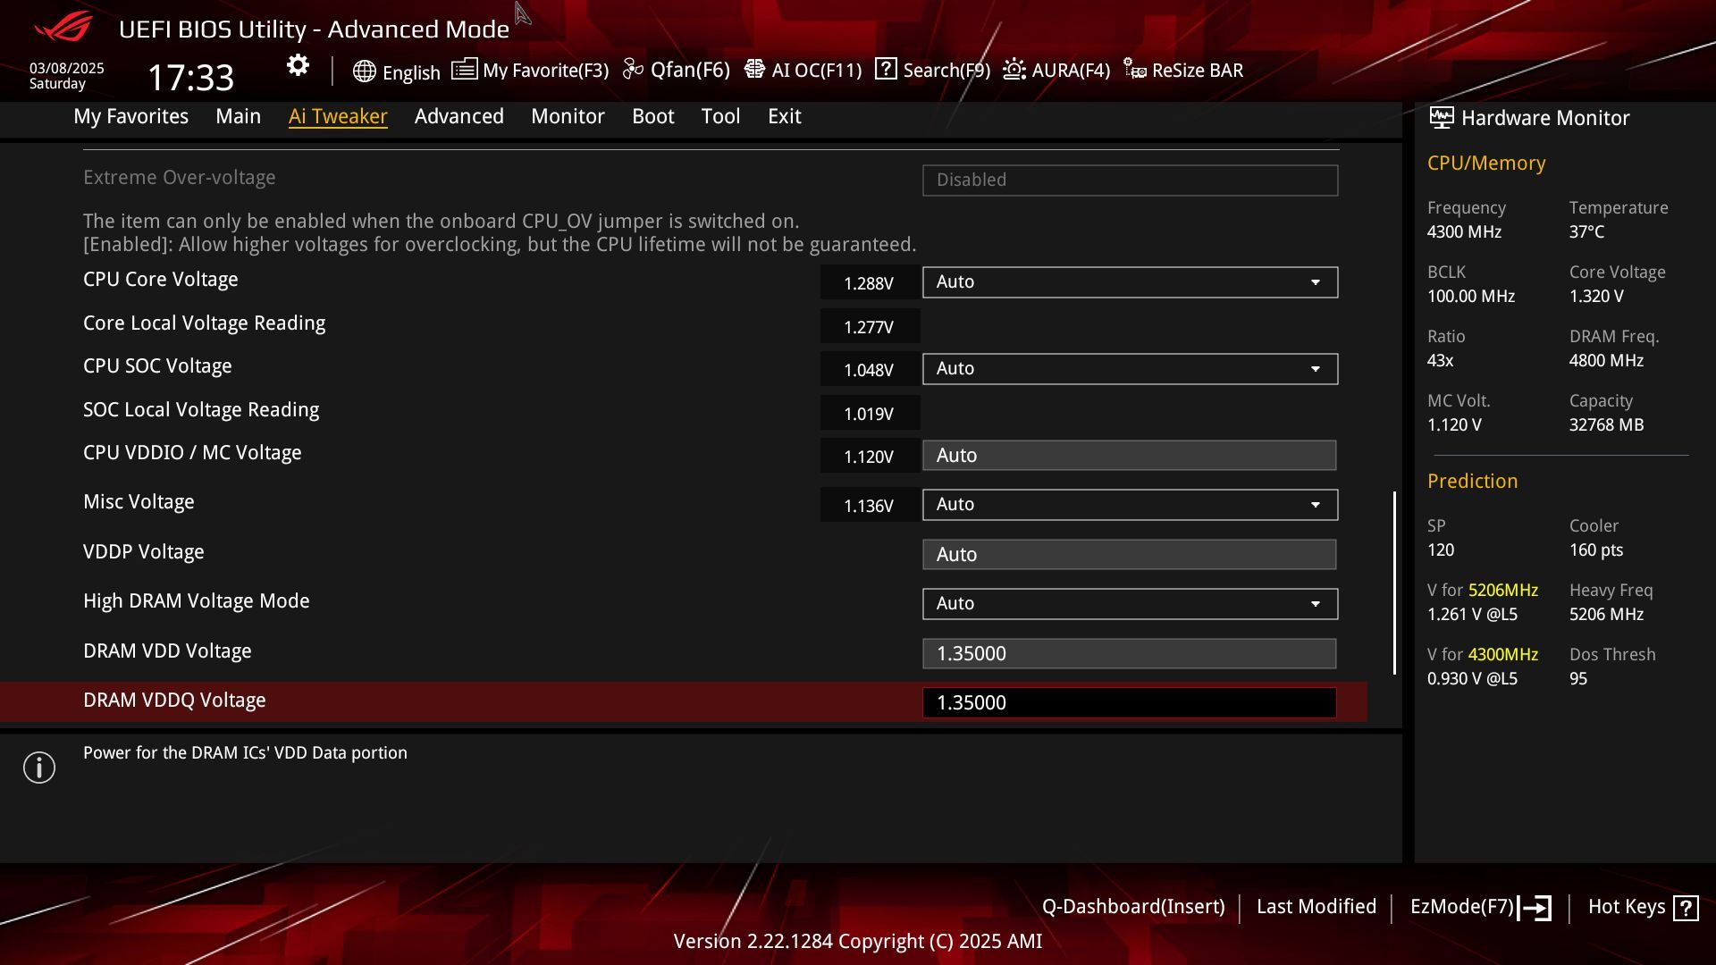Click the globe language icon
Viewport: 1716px width, 965px height.
364,71
